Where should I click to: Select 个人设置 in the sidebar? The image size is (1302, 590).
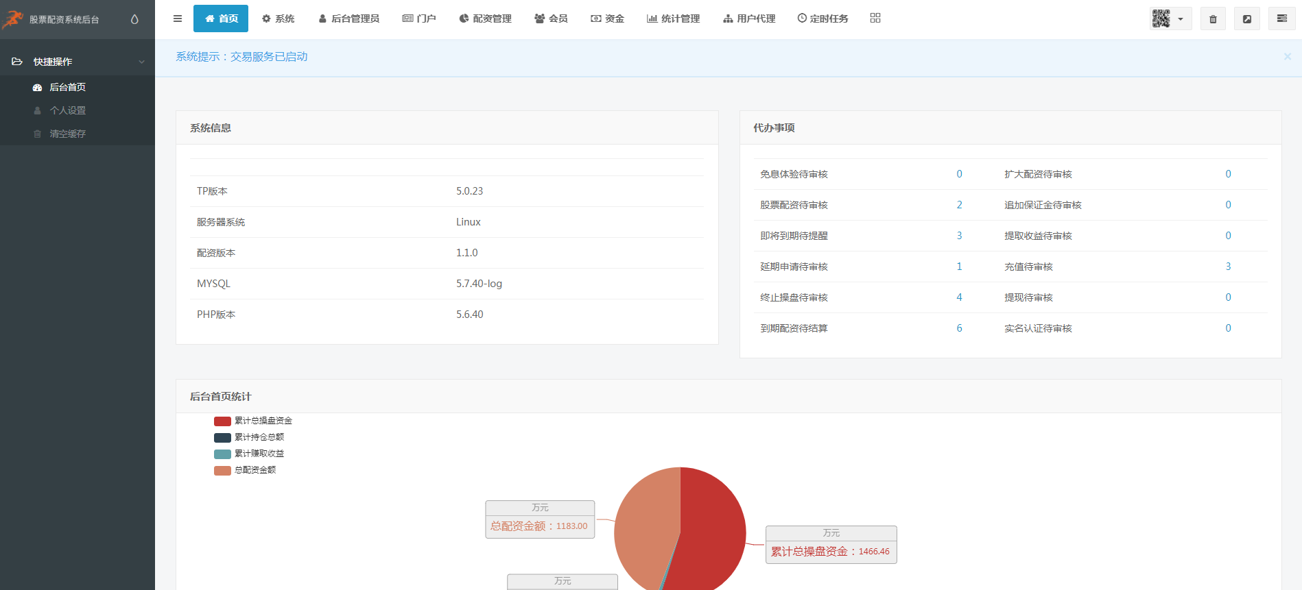(x=67, y=110)
